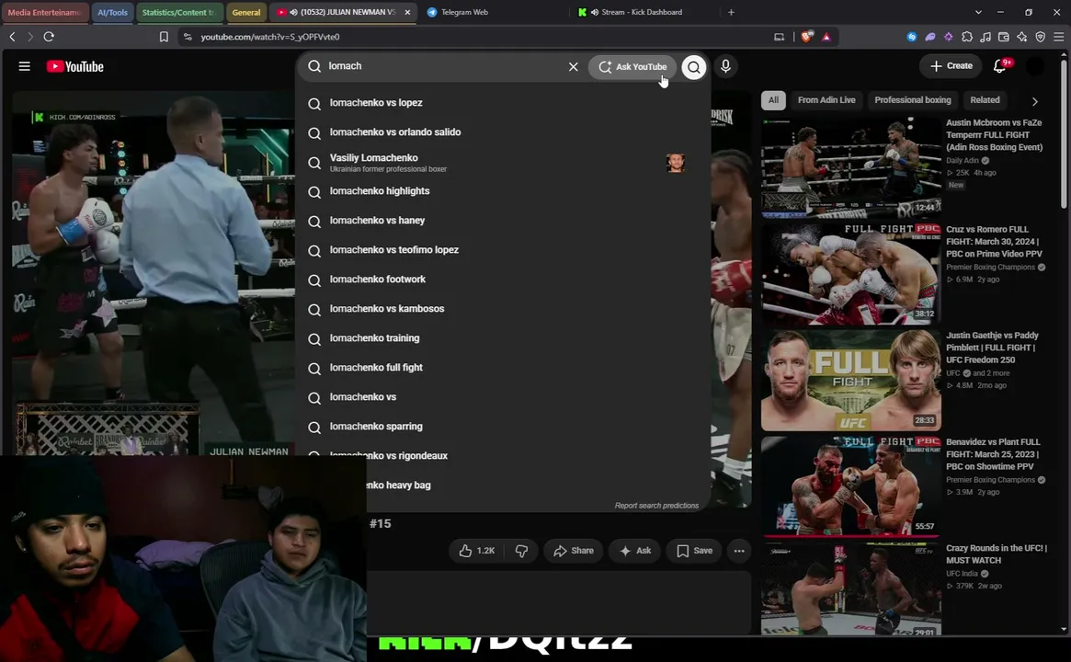The height and width of the screenshot is (662, 1071).
Task: Click the purple gear-star extension icon
Action: pyautogui.click(x=949, y=37)
